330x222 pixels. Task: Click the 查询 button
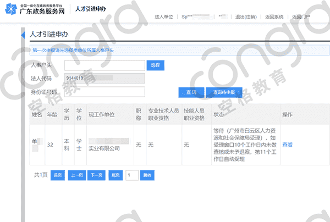(191, 92)
